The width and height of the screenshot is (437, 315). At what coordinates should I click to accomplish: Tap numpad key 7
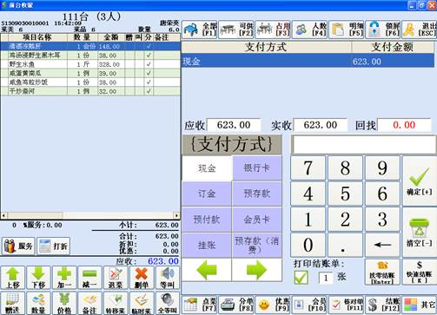point(308,167)
